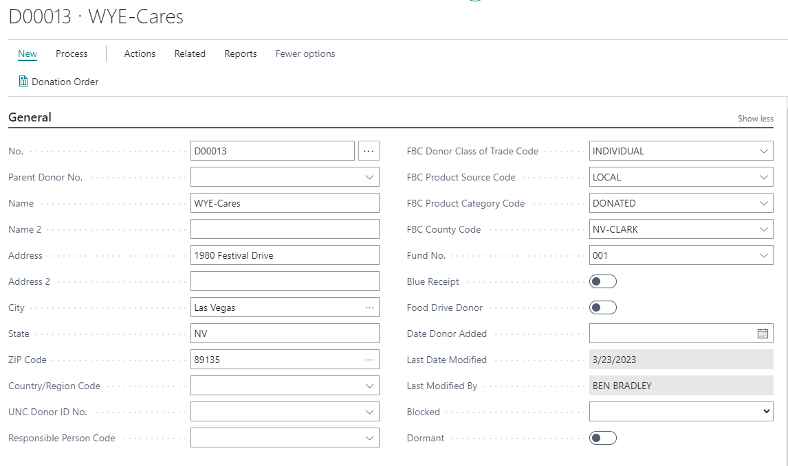Expand FBC Donor Class of Trade dropdown
The width and height of the screenshot is (788, 466).
coord(763,151)
